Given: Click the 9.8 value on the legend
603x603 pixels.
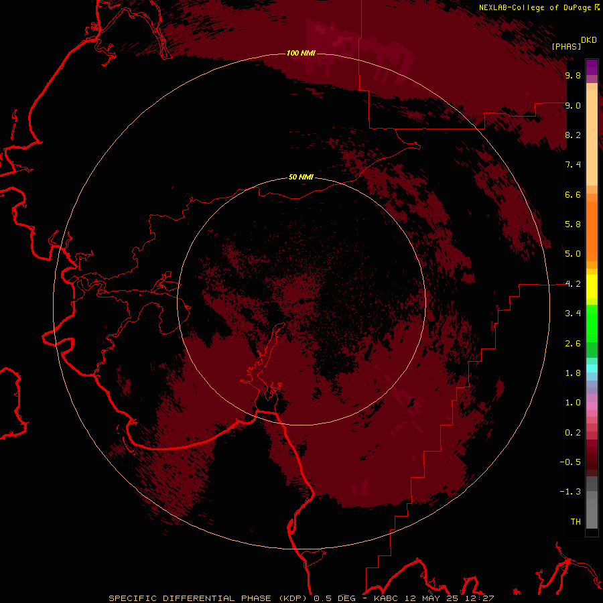Looking at the screenshot, I should click(x=573, y=75).
